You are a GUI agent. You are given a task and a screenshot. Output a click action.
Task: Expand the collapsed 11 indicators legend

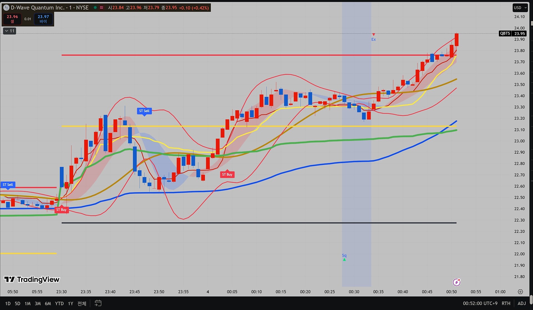9,31
